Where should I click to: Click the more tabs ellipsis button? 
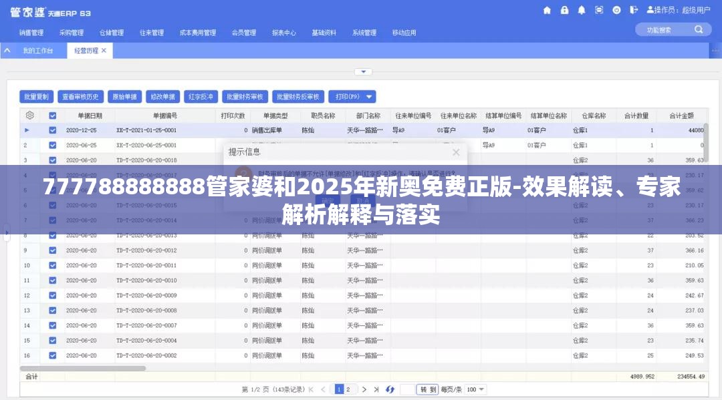pos(715,51)
